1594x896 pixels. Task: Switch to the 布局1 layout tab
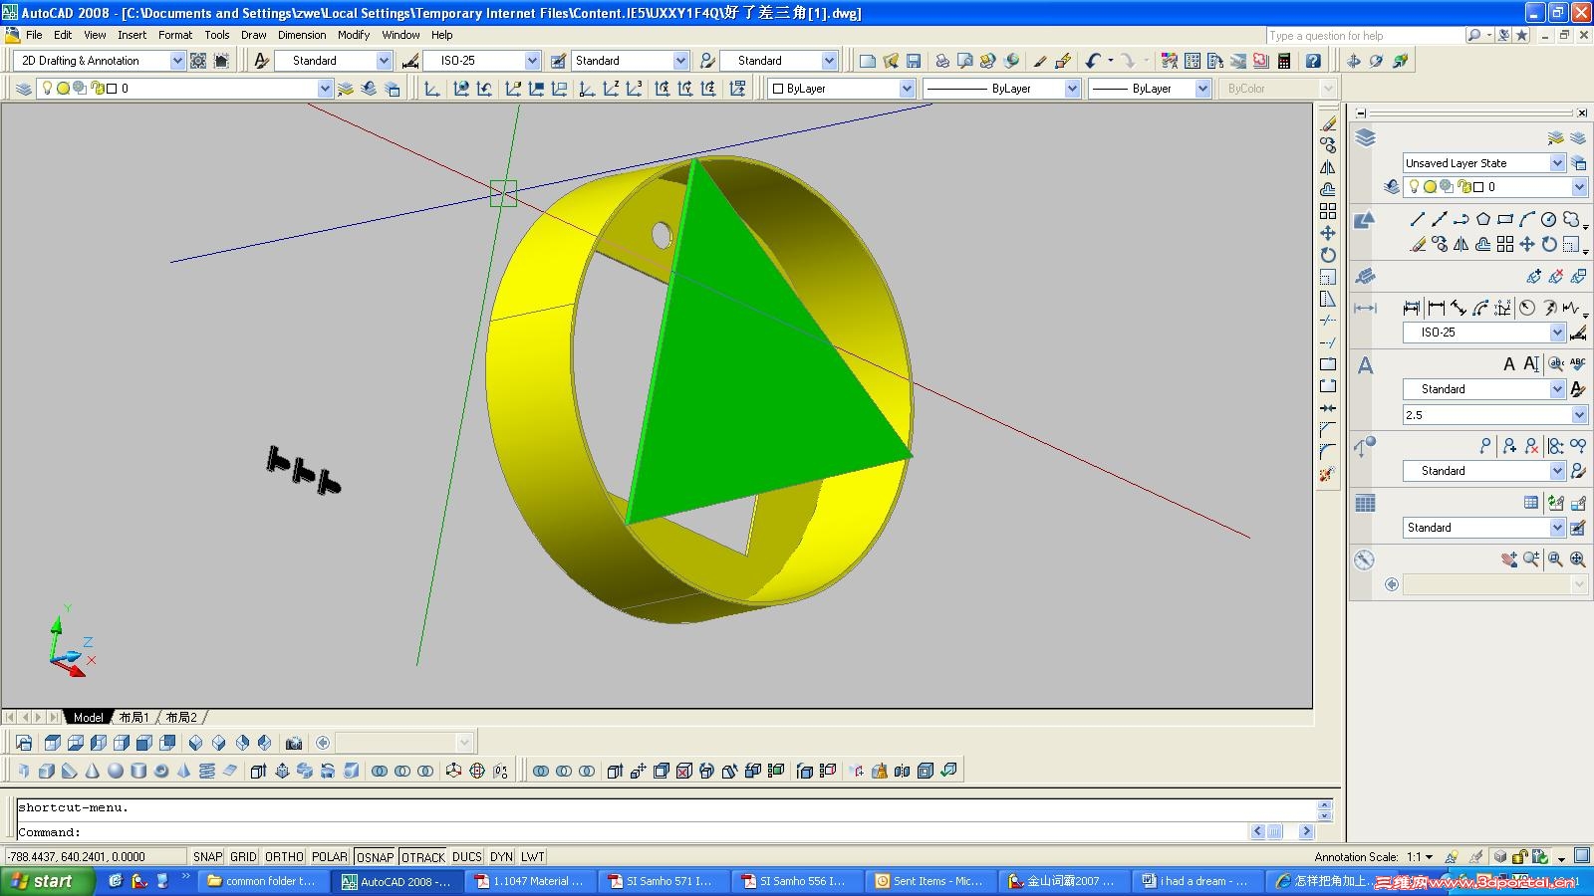(133, 718)
